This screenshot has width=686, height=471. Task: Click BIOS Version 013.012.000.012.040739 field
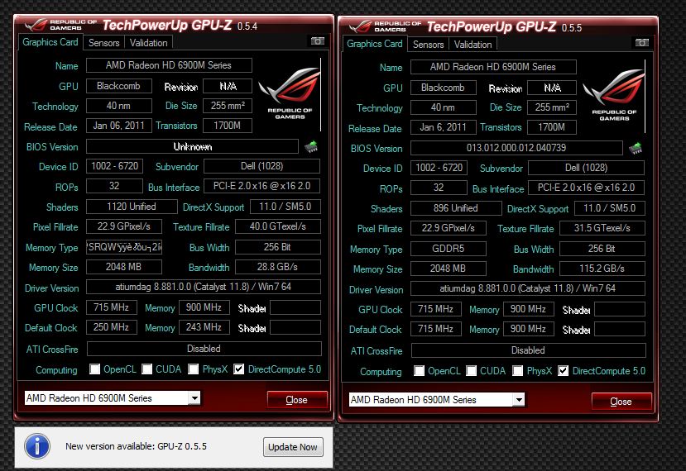[x=516, y=148]
